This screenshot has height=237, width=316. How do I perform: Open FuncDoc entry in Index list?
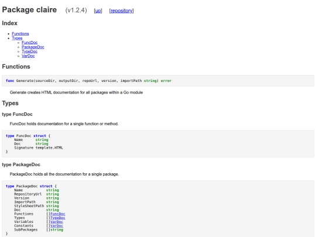[x=30, y=43]
